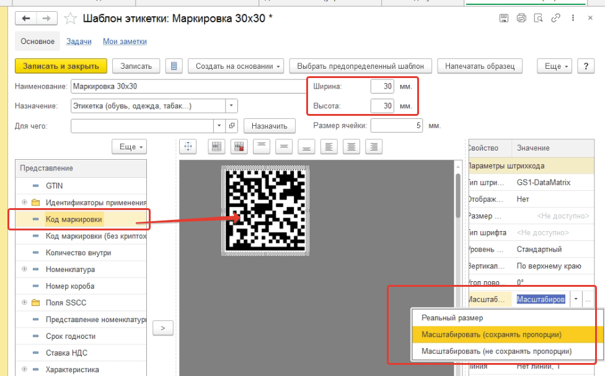Screen dimensions: 605x376
Task: Open Создать на основании dropdown
Action: [236, 66]
